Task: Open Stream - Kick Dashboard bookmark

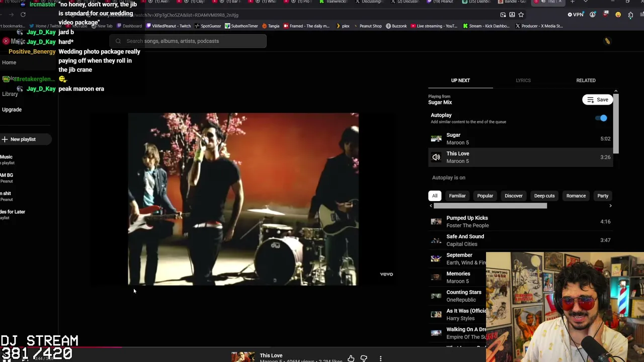Action: click(486, 26)
